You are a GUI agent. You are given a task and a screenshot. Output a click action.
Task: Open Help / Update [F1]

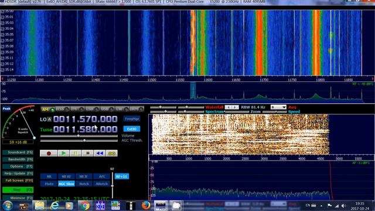(x=18, y=173)
